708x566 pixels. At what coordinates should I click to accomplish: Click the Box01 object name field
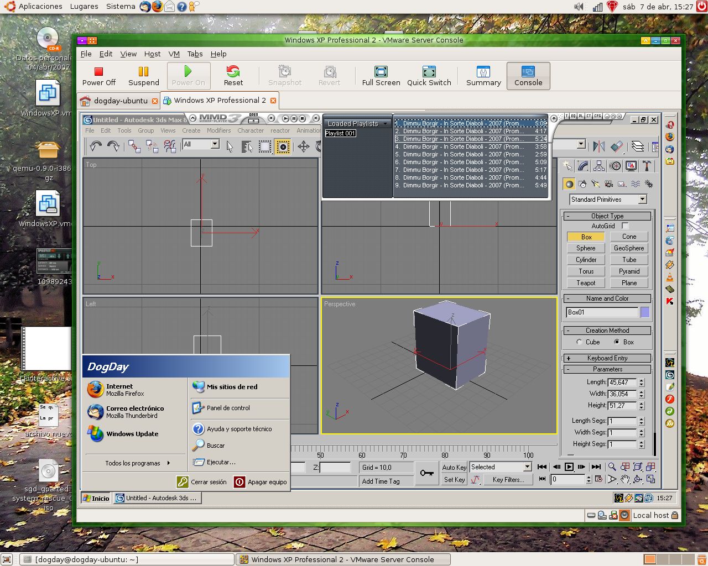tap(602, 312)
